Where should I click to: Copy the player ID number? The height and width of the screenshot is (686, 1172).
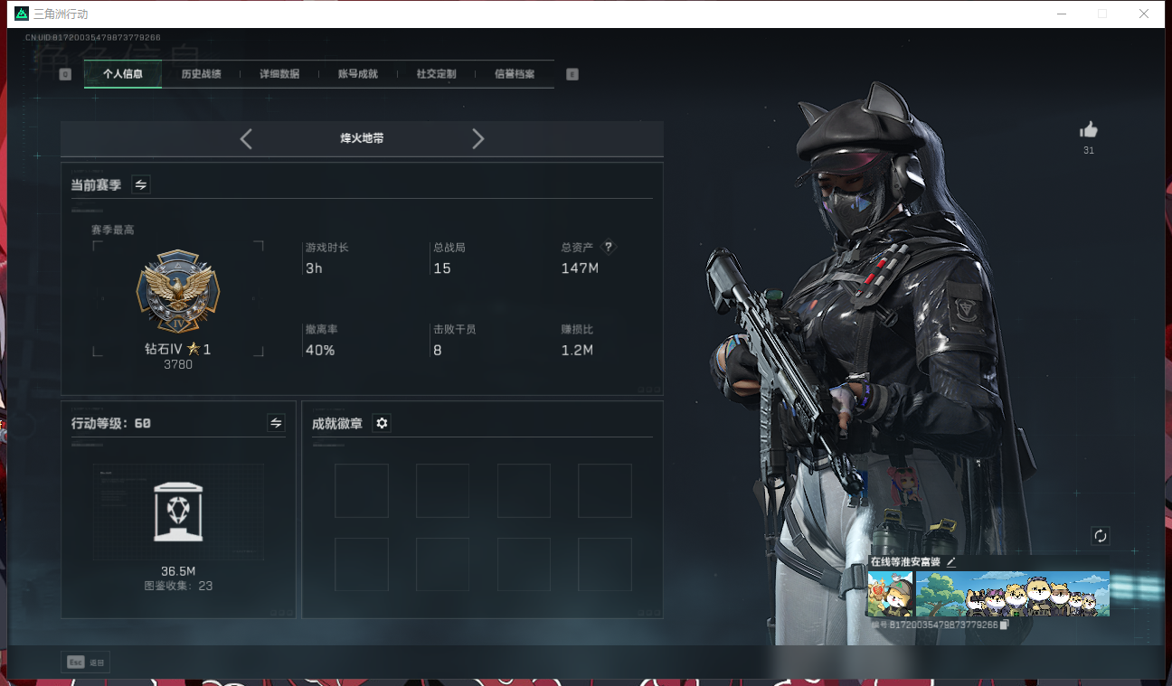[x=1004, y=625]
